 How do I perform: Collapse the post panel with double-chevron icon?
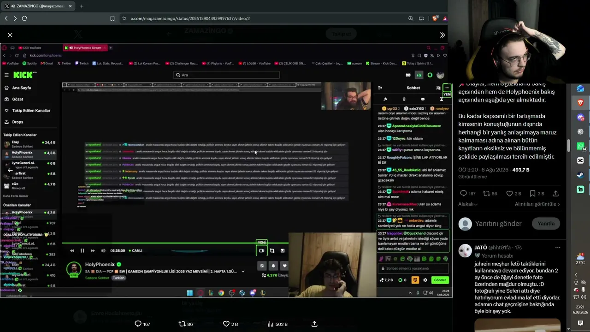point(442,35)
